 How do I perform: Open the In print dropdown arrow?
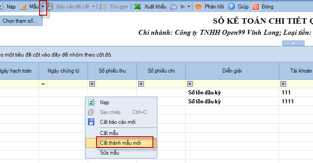[x=189, y=7]
